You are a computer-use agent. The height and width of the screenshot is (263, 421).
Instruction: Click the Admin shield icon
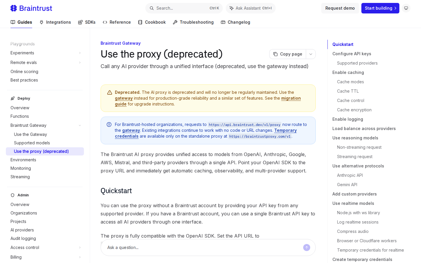click(13, 195)
